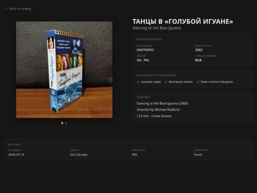Click condition value Good
The width and height of the screenshot is (257, 193).
click(x=198, y=154)
